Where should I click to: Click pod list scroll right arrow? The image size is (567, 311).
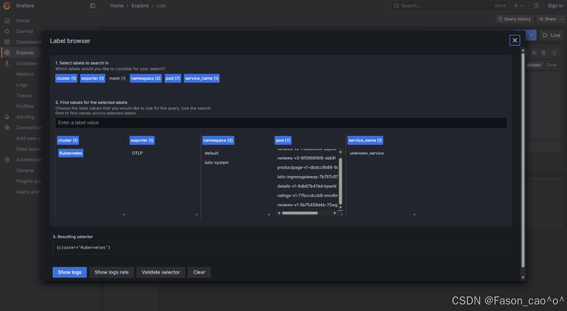point(334,213)
